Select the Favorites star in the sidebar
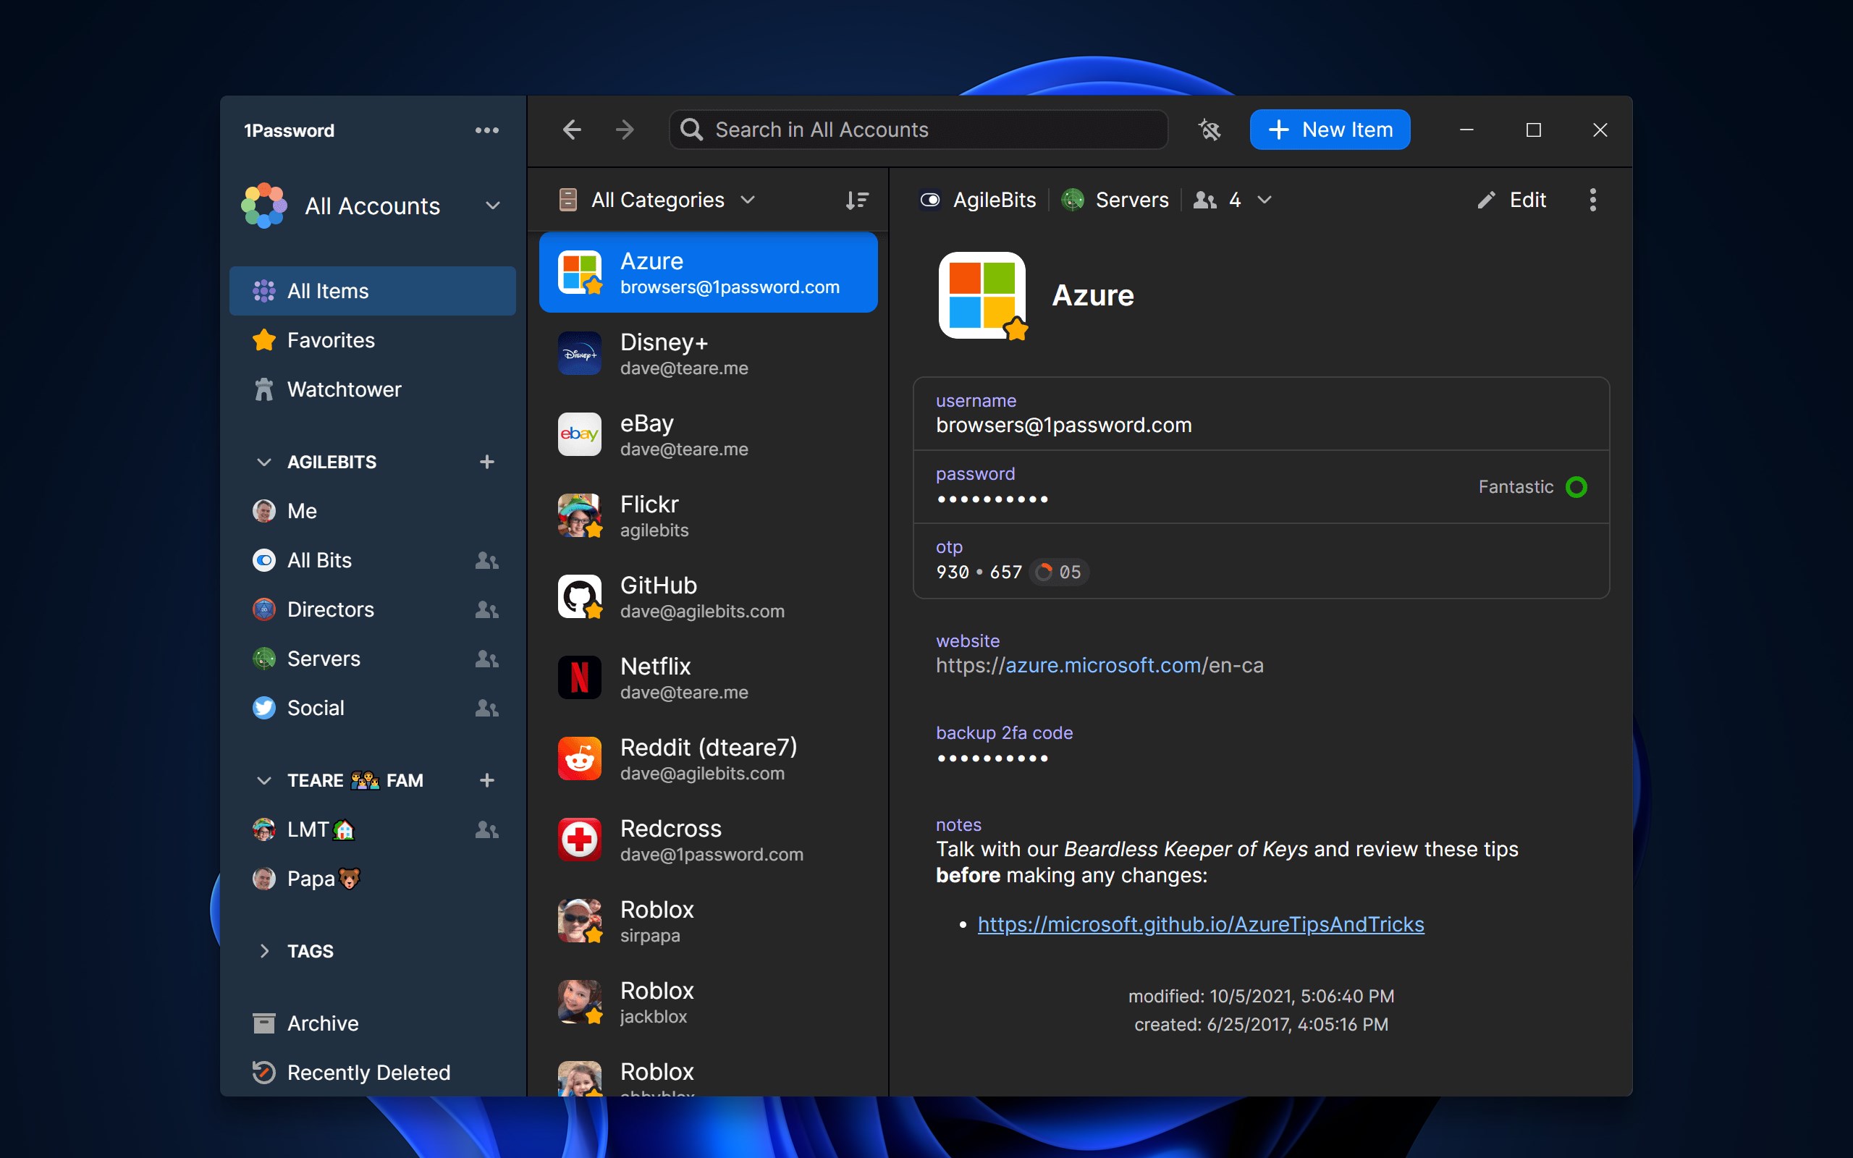The image size is (1853, 1158). tap(263, 339)
